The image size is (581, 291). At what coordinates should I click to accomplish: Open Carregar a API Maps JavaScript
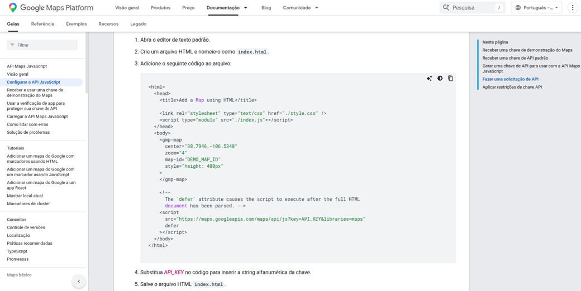37,117
